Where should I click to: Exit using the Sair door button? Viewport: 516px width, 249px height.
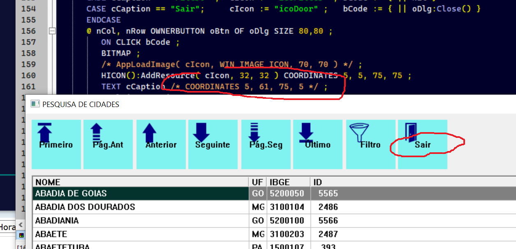coord(422,144)
